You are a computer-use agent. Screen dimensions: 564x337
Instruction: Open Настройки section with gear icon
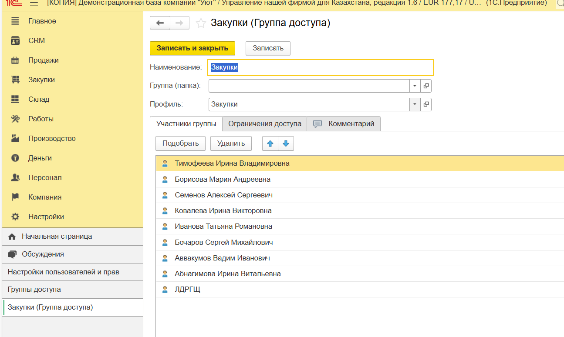(46, 217)
